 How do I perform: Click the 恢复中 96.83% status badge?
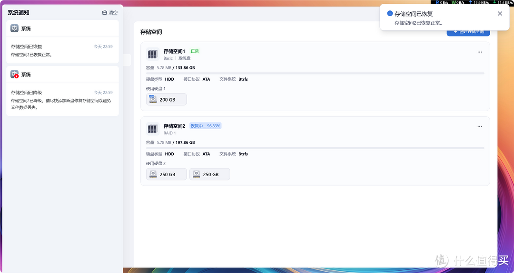(206, 126)
